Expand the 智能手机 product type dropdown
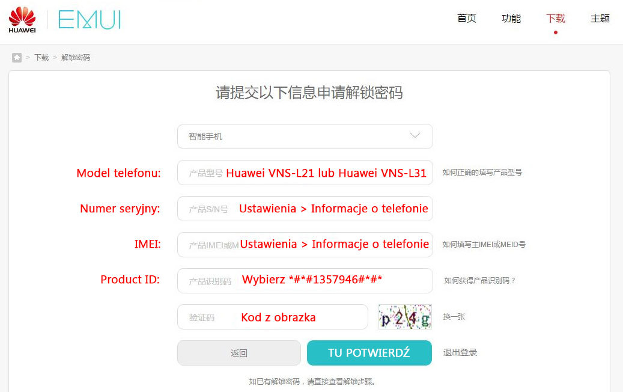This screenshot has height=392, width=623. (x=305, y=136)
